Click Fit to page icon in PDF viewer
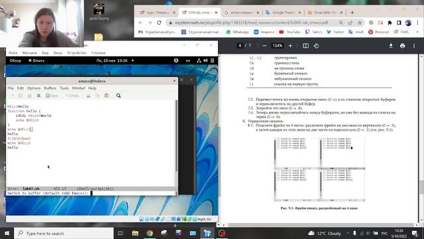Viewport: 424px width, 239px height. 305,46
